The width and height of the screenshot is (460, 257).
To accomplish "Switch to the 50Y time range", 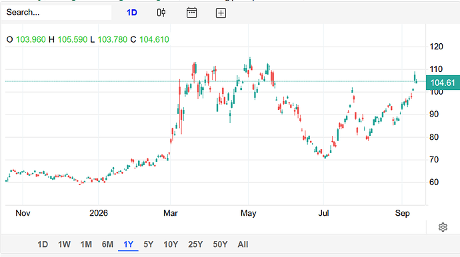I will 220,244.
